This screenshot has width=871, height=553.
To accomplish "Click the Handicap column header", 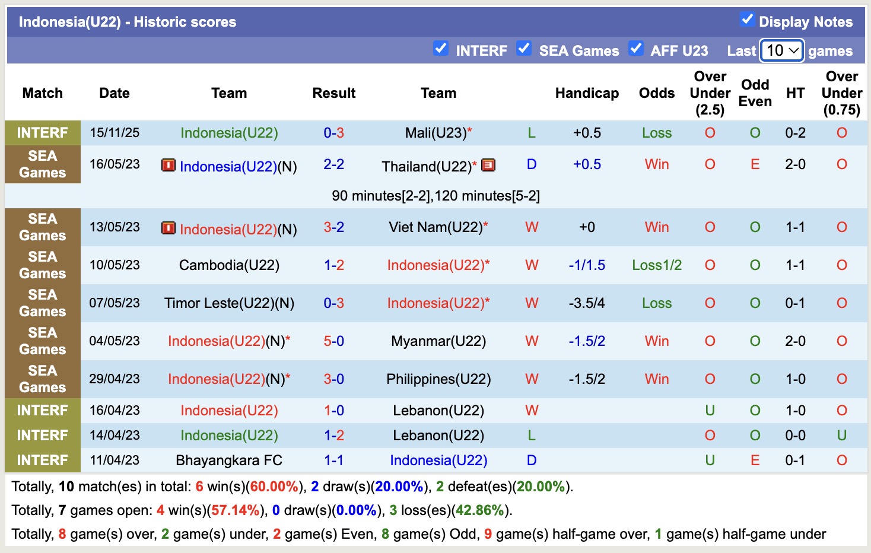I will (586, 93).
